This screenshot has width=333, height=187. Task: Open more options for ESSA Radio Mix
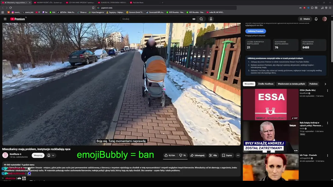coord(328,91)
